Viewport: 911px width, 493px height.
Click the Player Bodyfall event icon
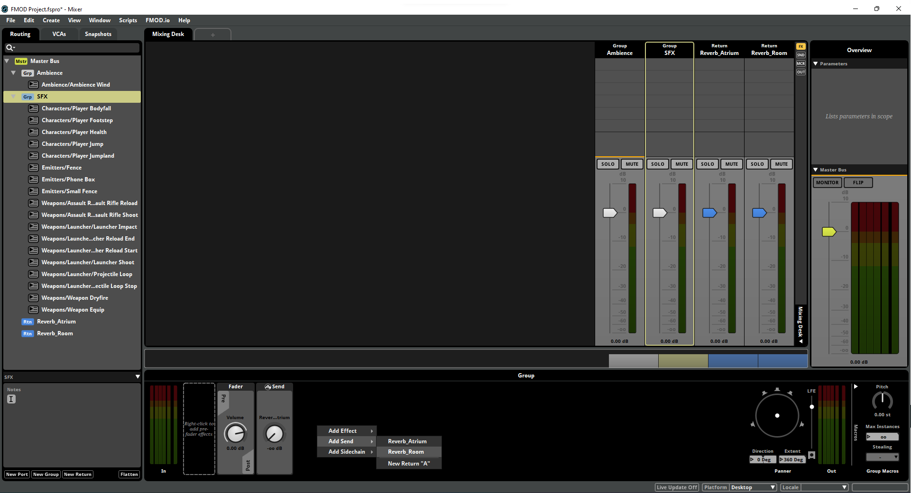[x=33, y=108]
